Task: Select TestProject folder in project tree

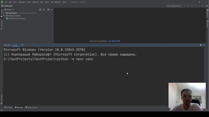Action: pyautogui.click(x=12, y=13)
